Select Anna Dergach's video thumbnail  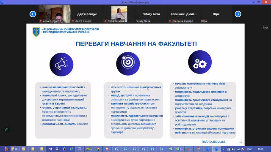(x=55, y=14)
